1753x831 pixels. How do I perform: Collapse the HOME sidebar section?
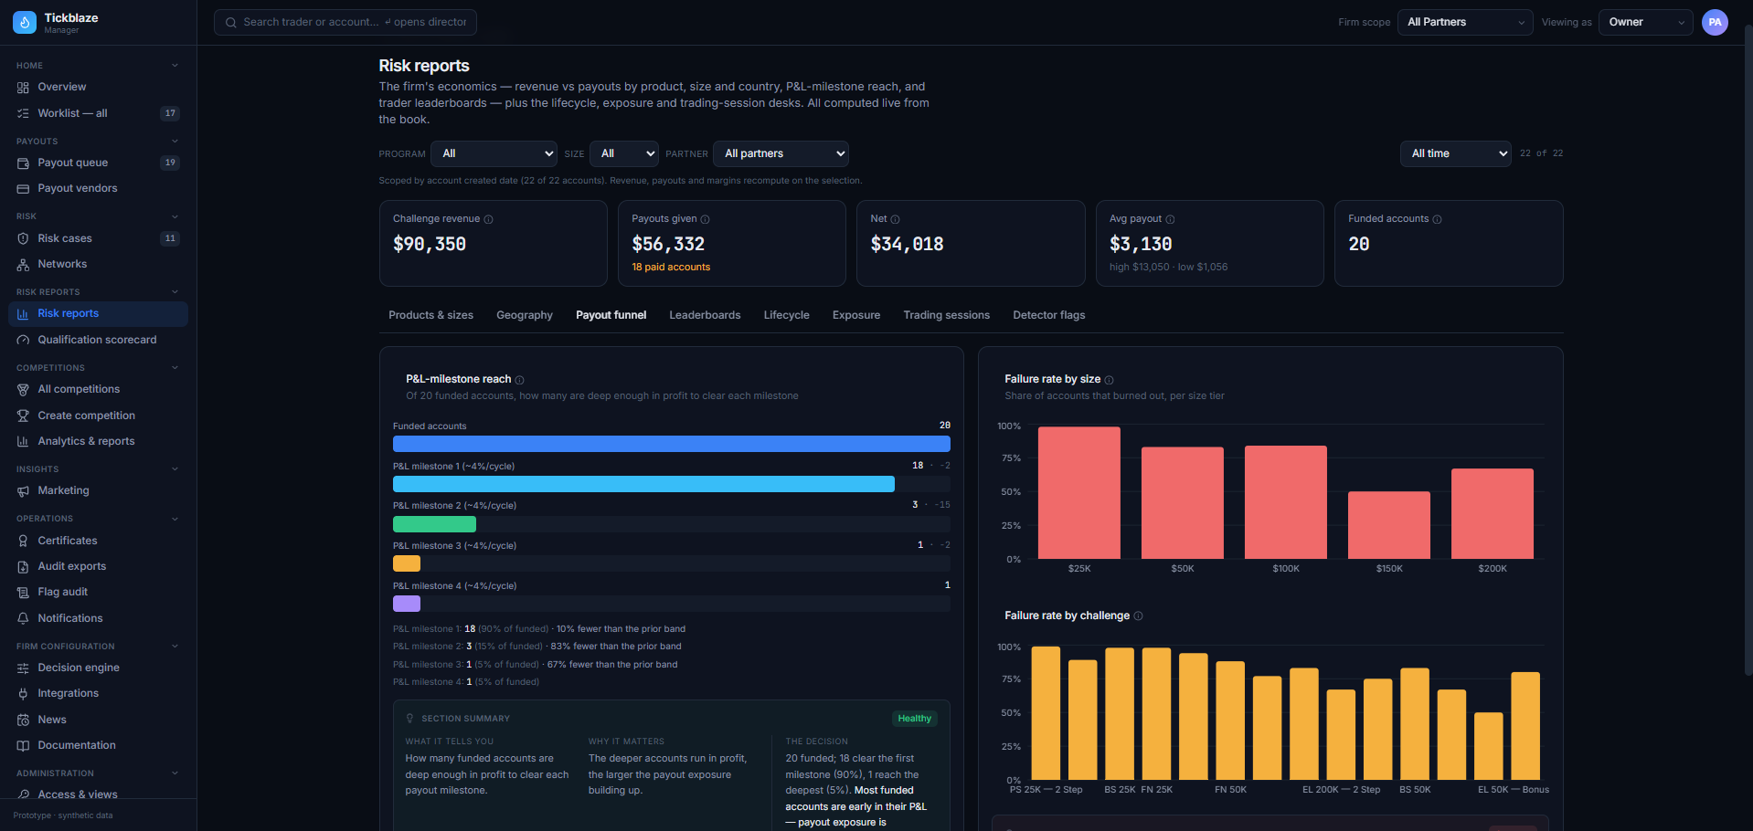pyautogui.click(x=175, y=66)
